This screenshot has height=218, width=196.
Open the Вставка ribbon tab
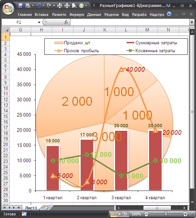41,15
